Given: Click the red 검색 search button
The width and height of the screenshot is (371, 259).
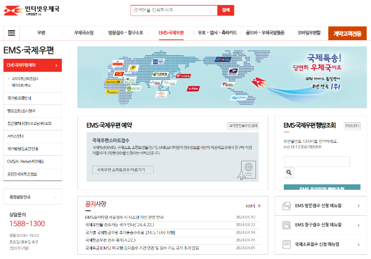Looking at the screenshot, I should coord(226,10).
